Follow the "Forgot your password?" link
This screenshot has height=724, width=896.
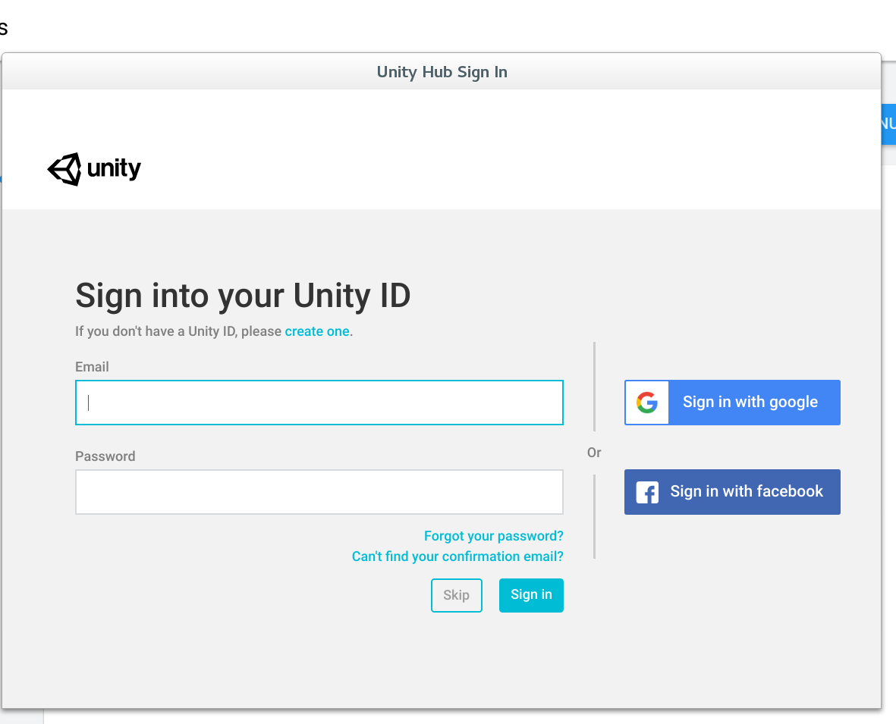(x=493, y=536)
